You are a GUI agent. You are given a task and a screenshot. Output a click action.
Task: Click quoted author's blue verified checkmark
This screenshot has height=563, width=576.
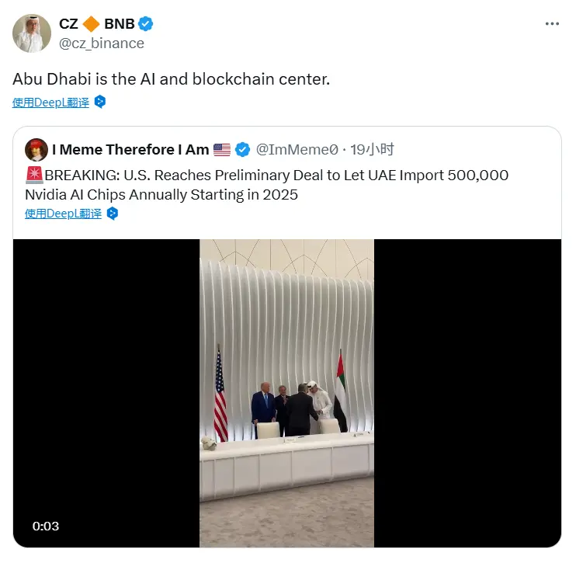(x=242, y=150)
